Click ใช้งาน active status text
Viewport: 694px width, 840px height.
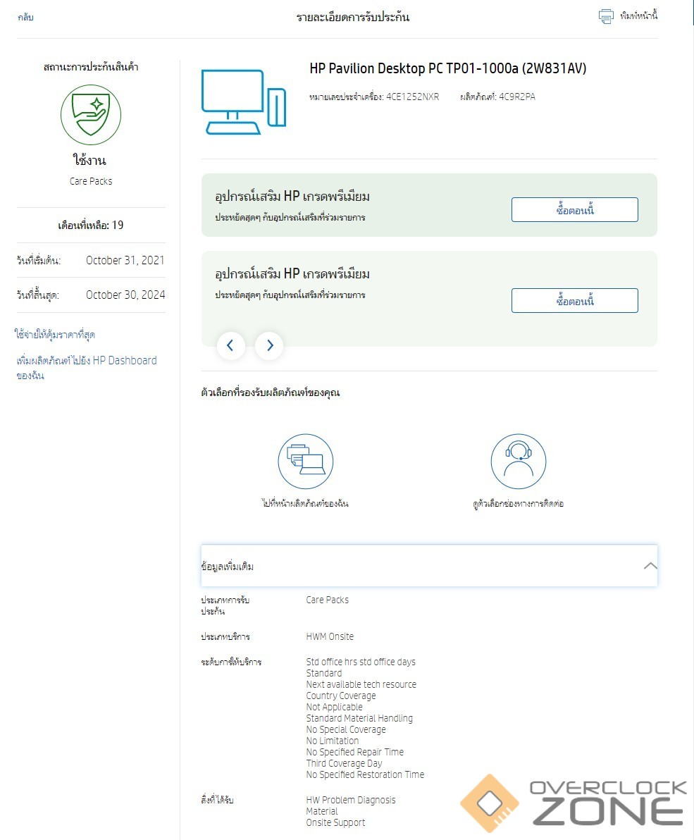point(90,160)
